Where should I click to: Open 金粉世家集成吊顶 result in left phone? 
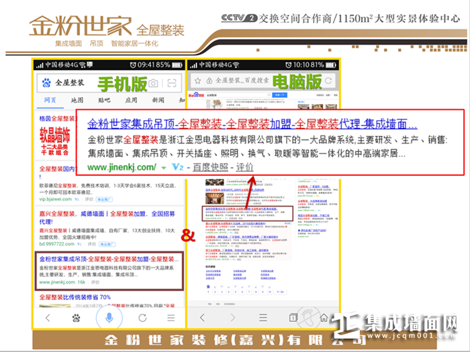point(109,259)
